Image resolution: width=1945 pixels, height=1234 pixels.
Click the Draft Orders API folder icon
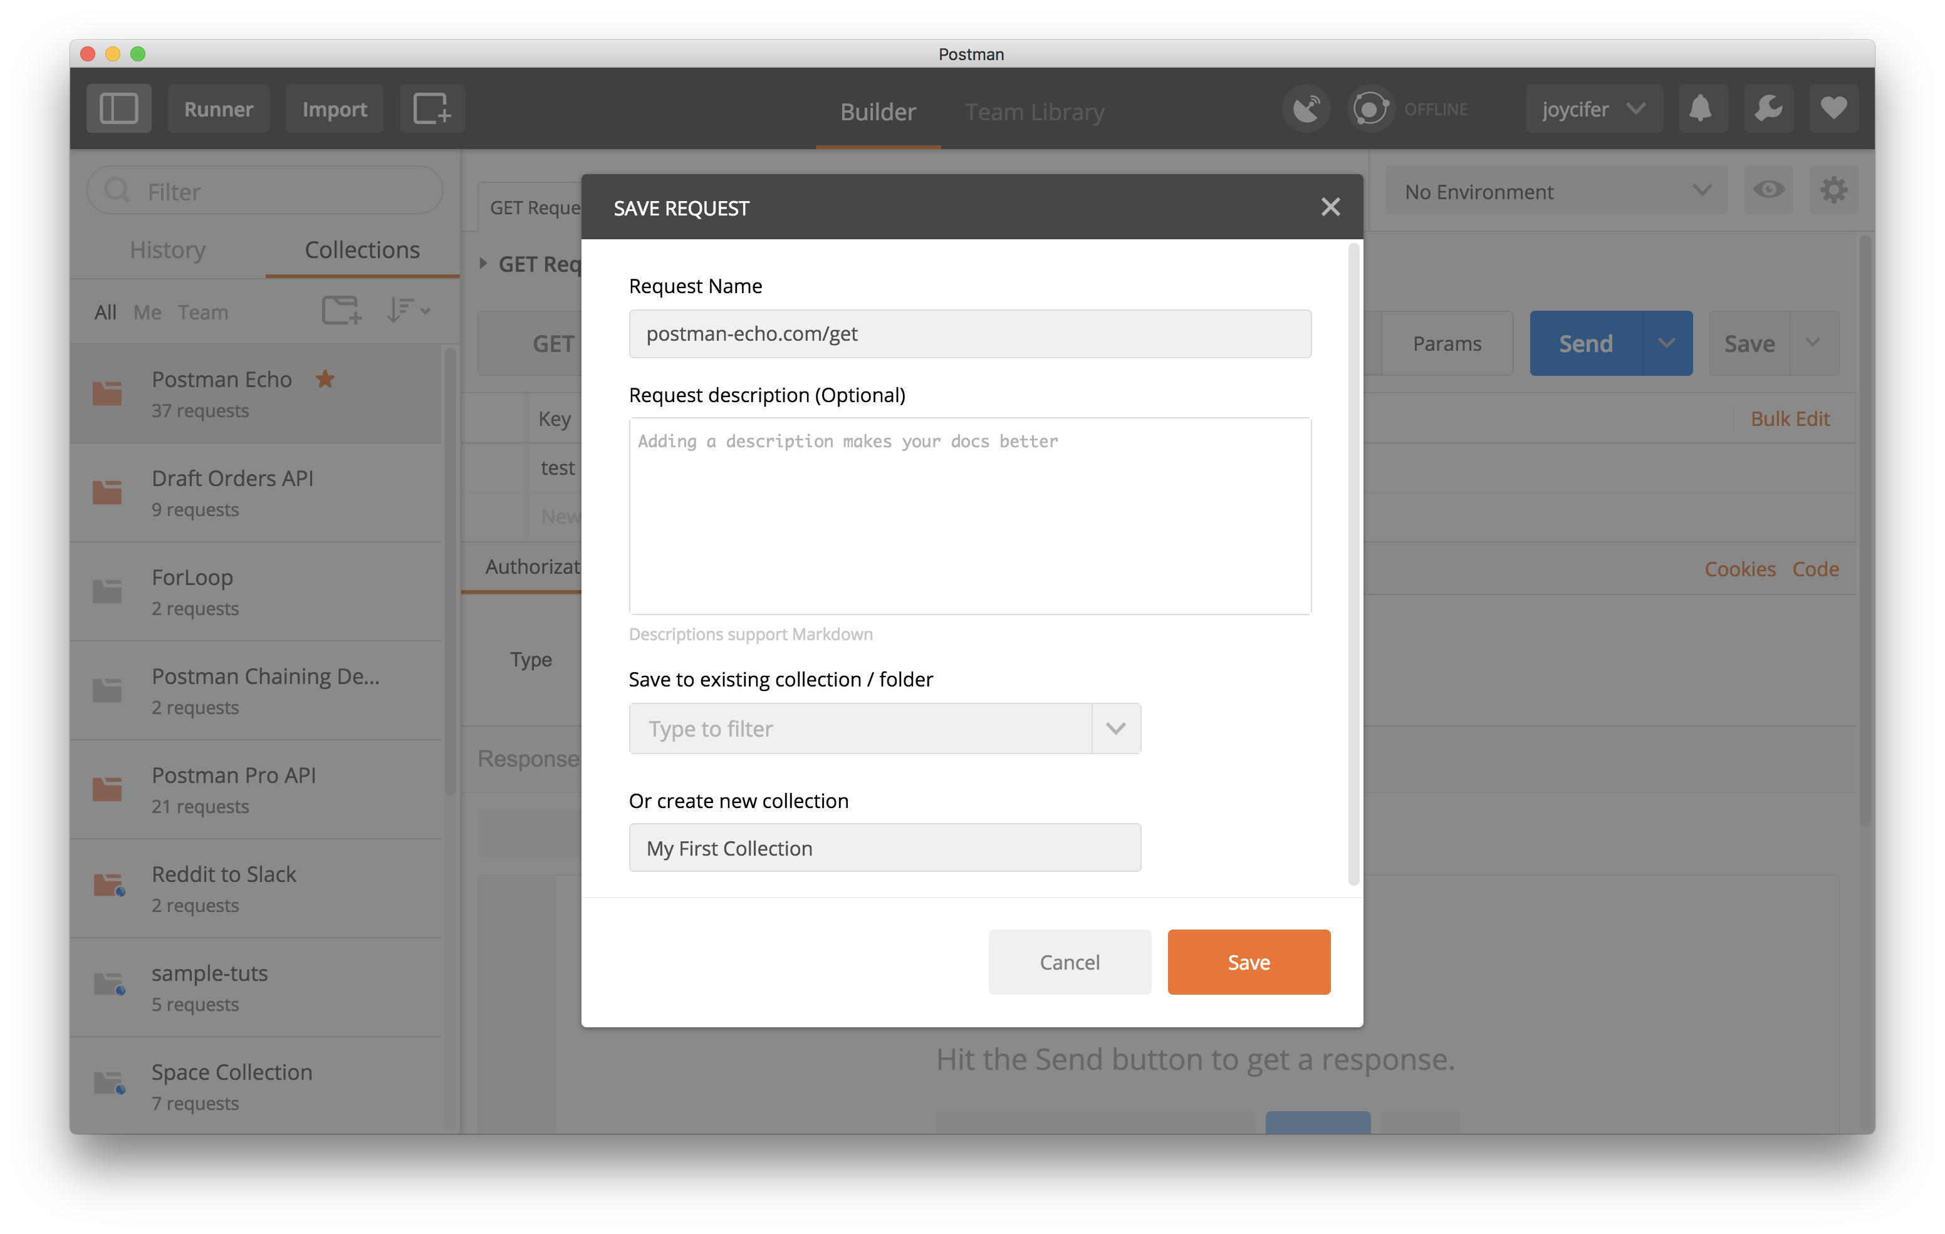[x=107, y=492]
